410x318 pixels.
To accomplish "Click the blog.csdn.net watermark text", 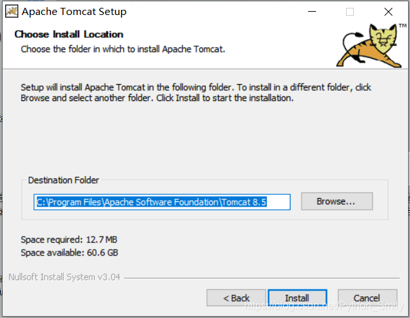I will (324, 306).
